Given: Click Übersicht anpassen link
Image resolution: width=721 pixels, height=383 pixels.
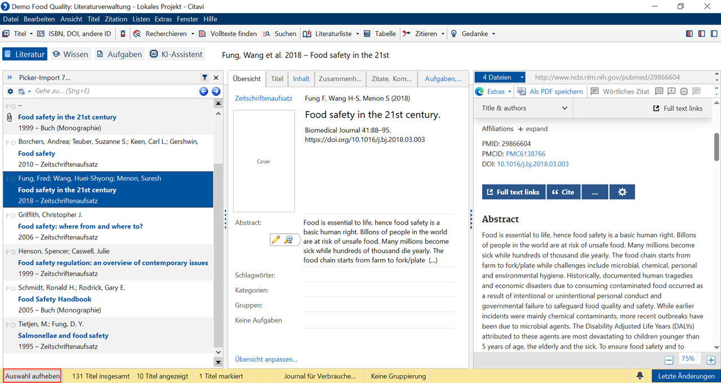Looking at the screenshot, I should pos(266,359).
